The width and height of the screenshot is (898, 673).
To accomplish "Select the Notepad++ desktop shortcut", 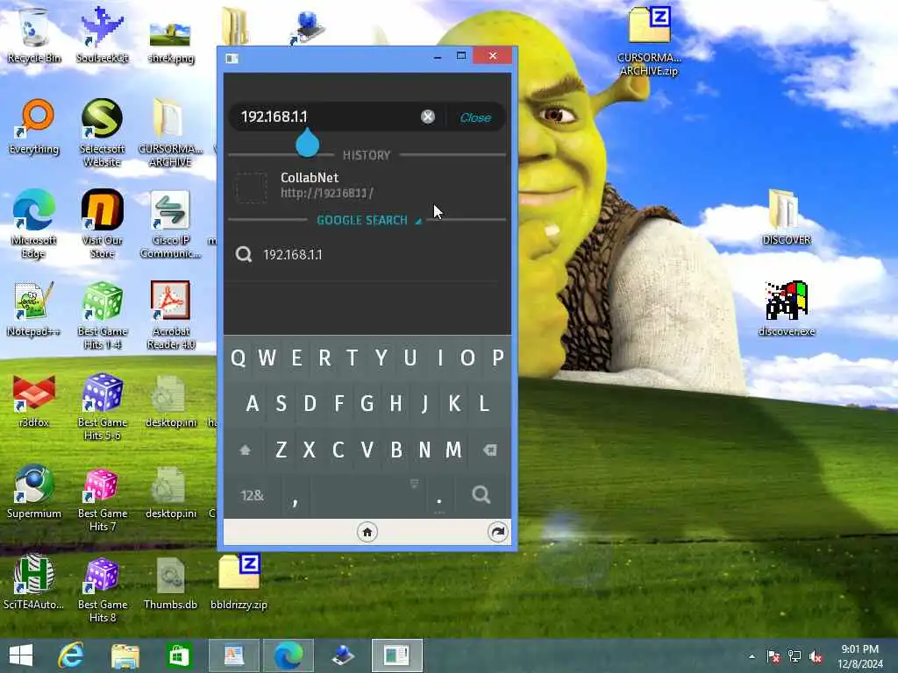I will (34, 309).
